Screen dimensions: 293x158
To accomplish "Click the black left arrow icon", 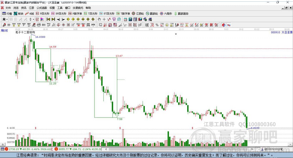I will (x=58, y=19).
